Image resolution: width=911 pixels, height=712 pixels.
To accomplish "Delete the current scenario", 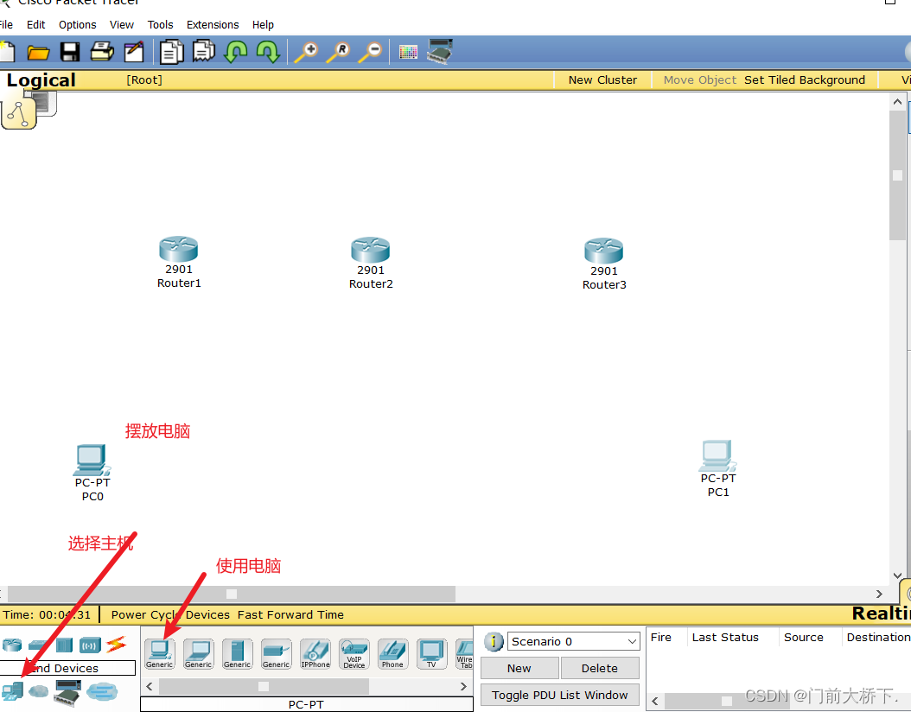I will [600, 668].
